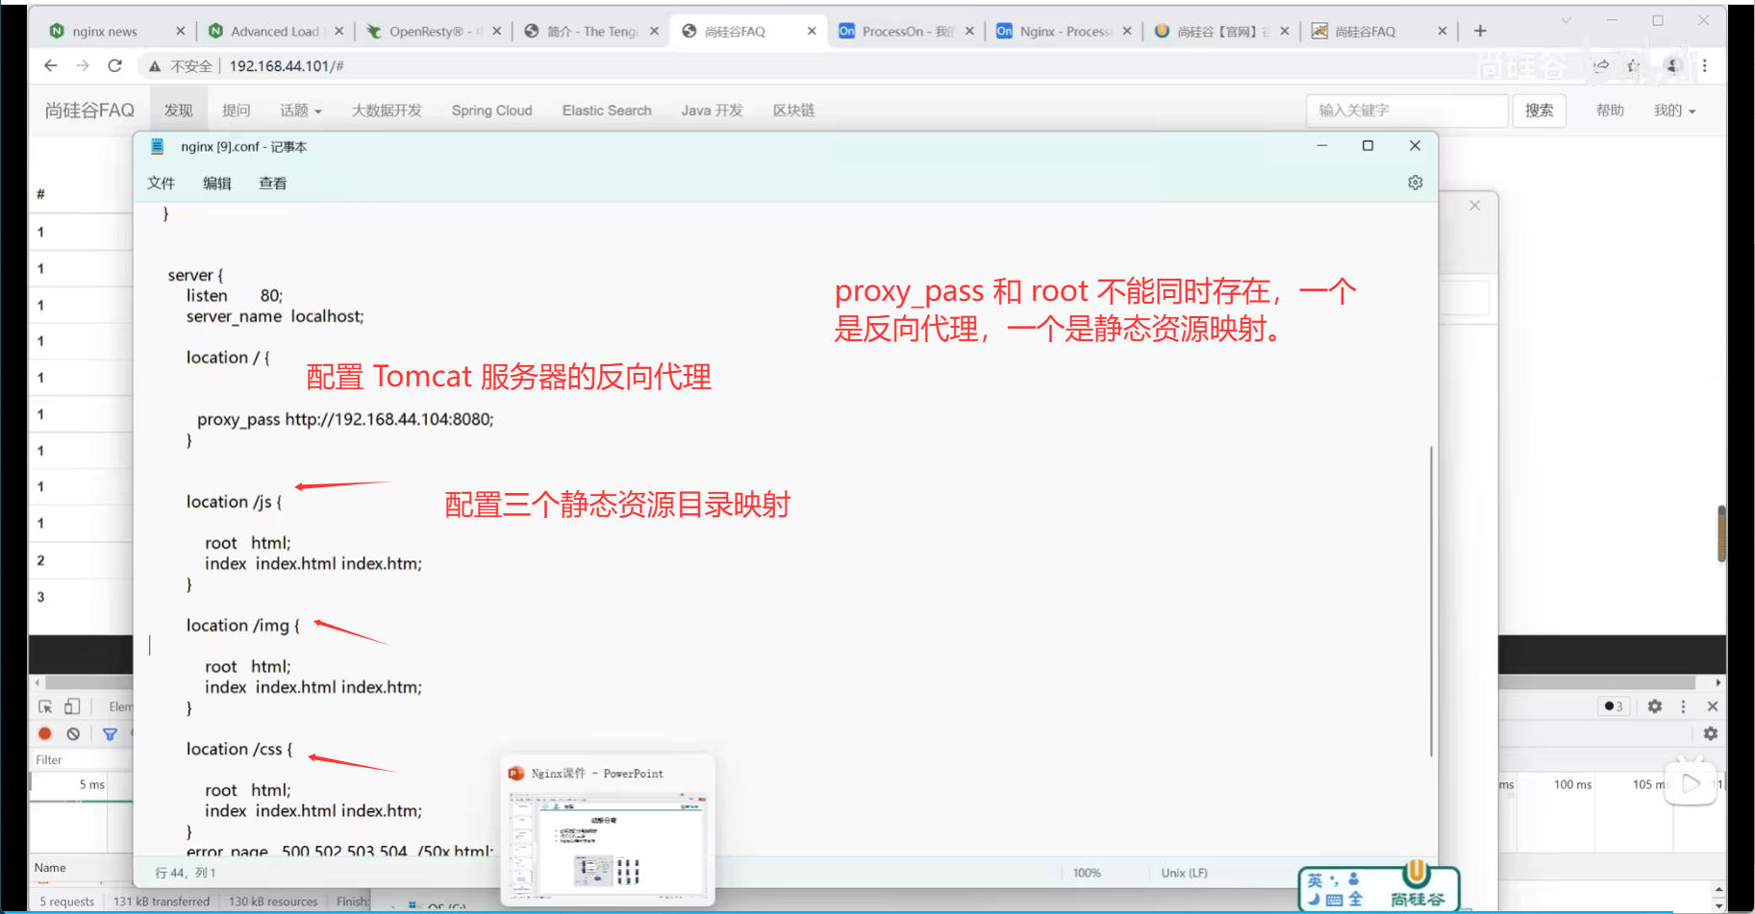Select DevTools inspect element tool
The width and height of the screenshot is (1755, 914).
[x=45, y=706]
